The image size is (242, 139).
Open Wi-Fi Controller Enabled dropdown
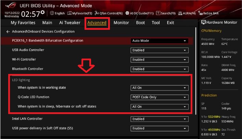[x=160, y=60]
